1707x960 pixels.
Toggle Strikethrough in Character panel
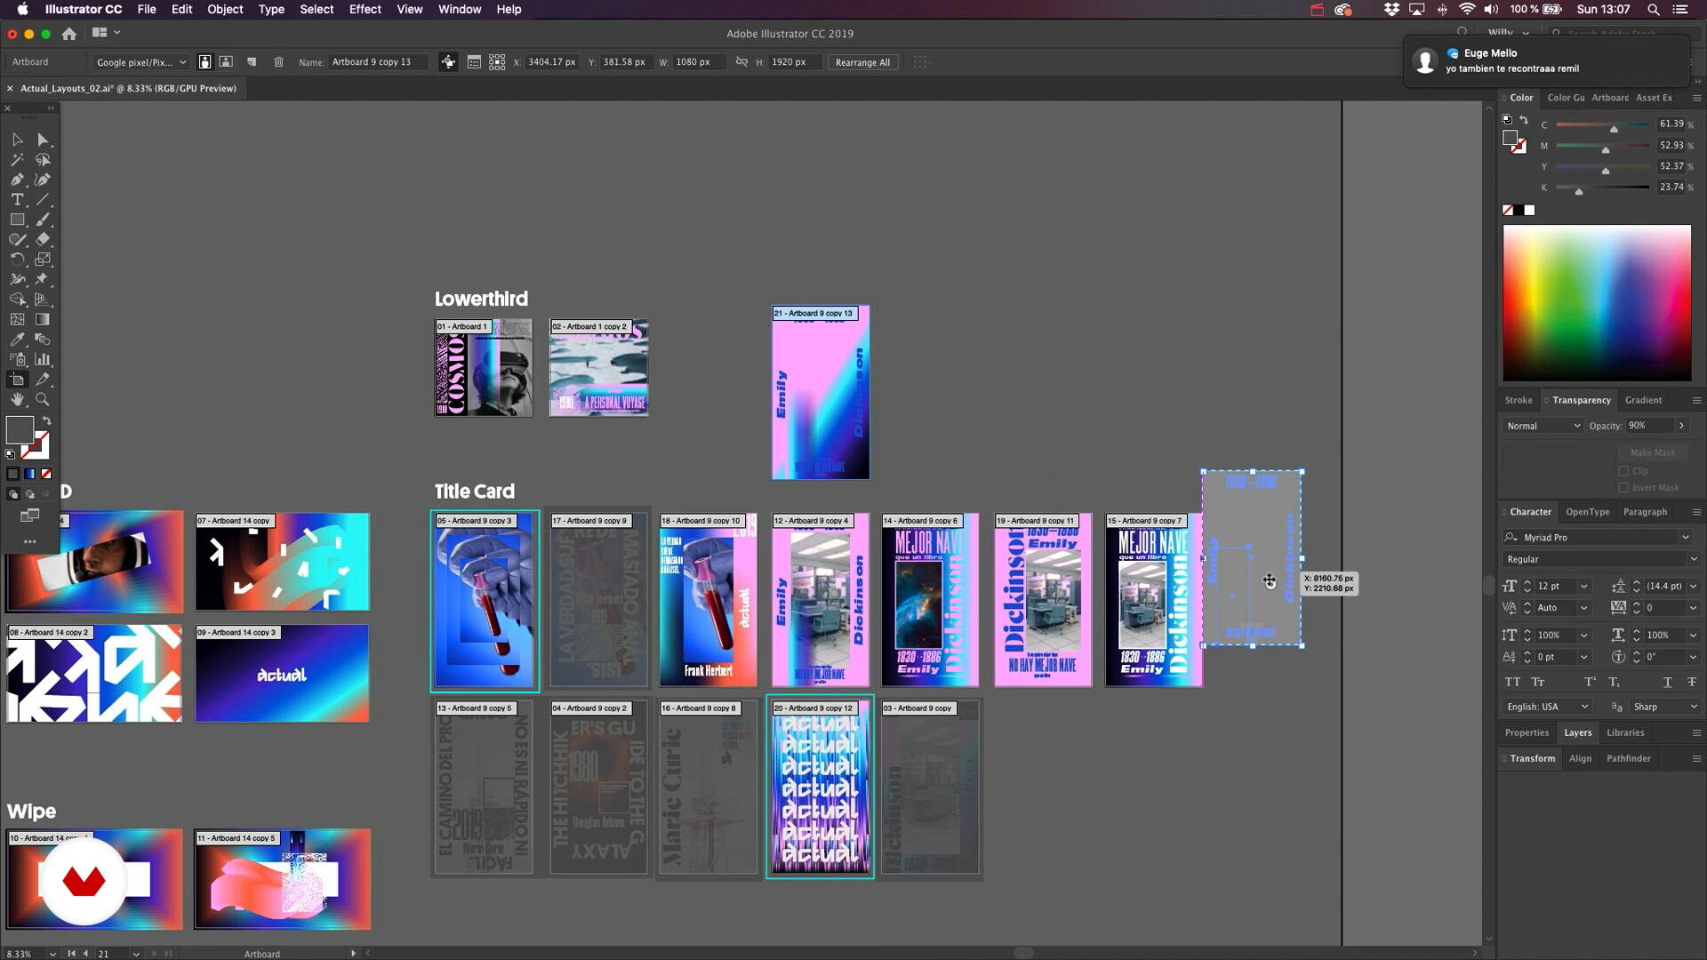[x=1692, y=682]
